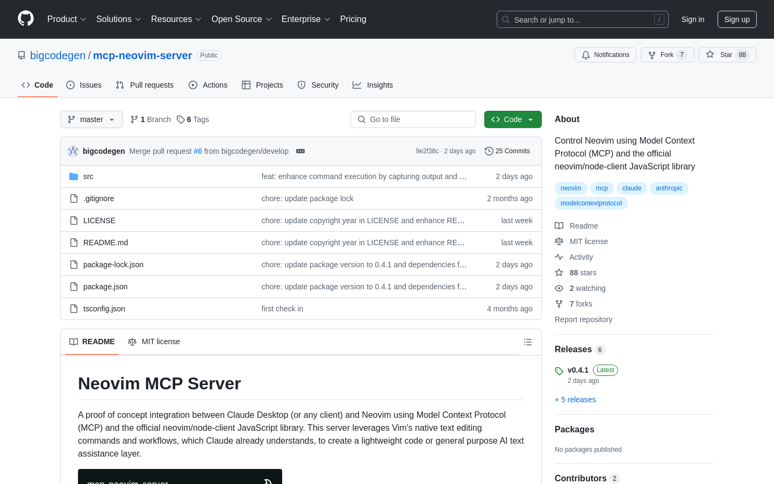Screen dimensions: 774x484
Task: Click Report repository
Action: 583,319
